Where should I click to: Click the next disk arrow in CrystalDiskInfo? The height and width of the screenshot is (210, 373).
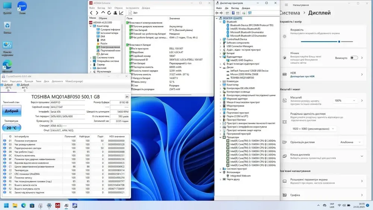127,96
